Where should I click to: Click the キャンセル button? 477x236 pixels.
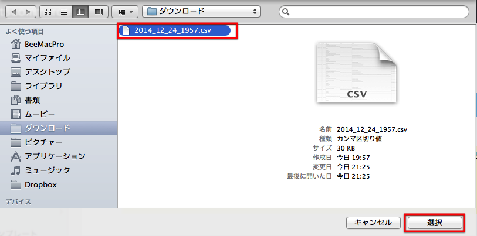[373, 223]
